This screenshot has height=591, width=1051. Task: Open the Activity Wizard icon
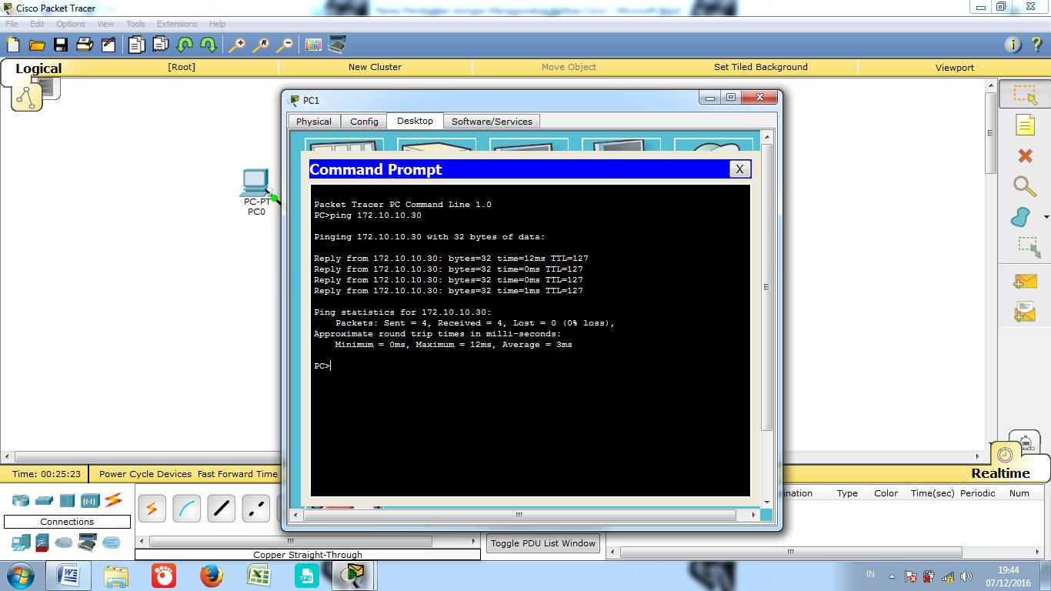pos(108,45)
